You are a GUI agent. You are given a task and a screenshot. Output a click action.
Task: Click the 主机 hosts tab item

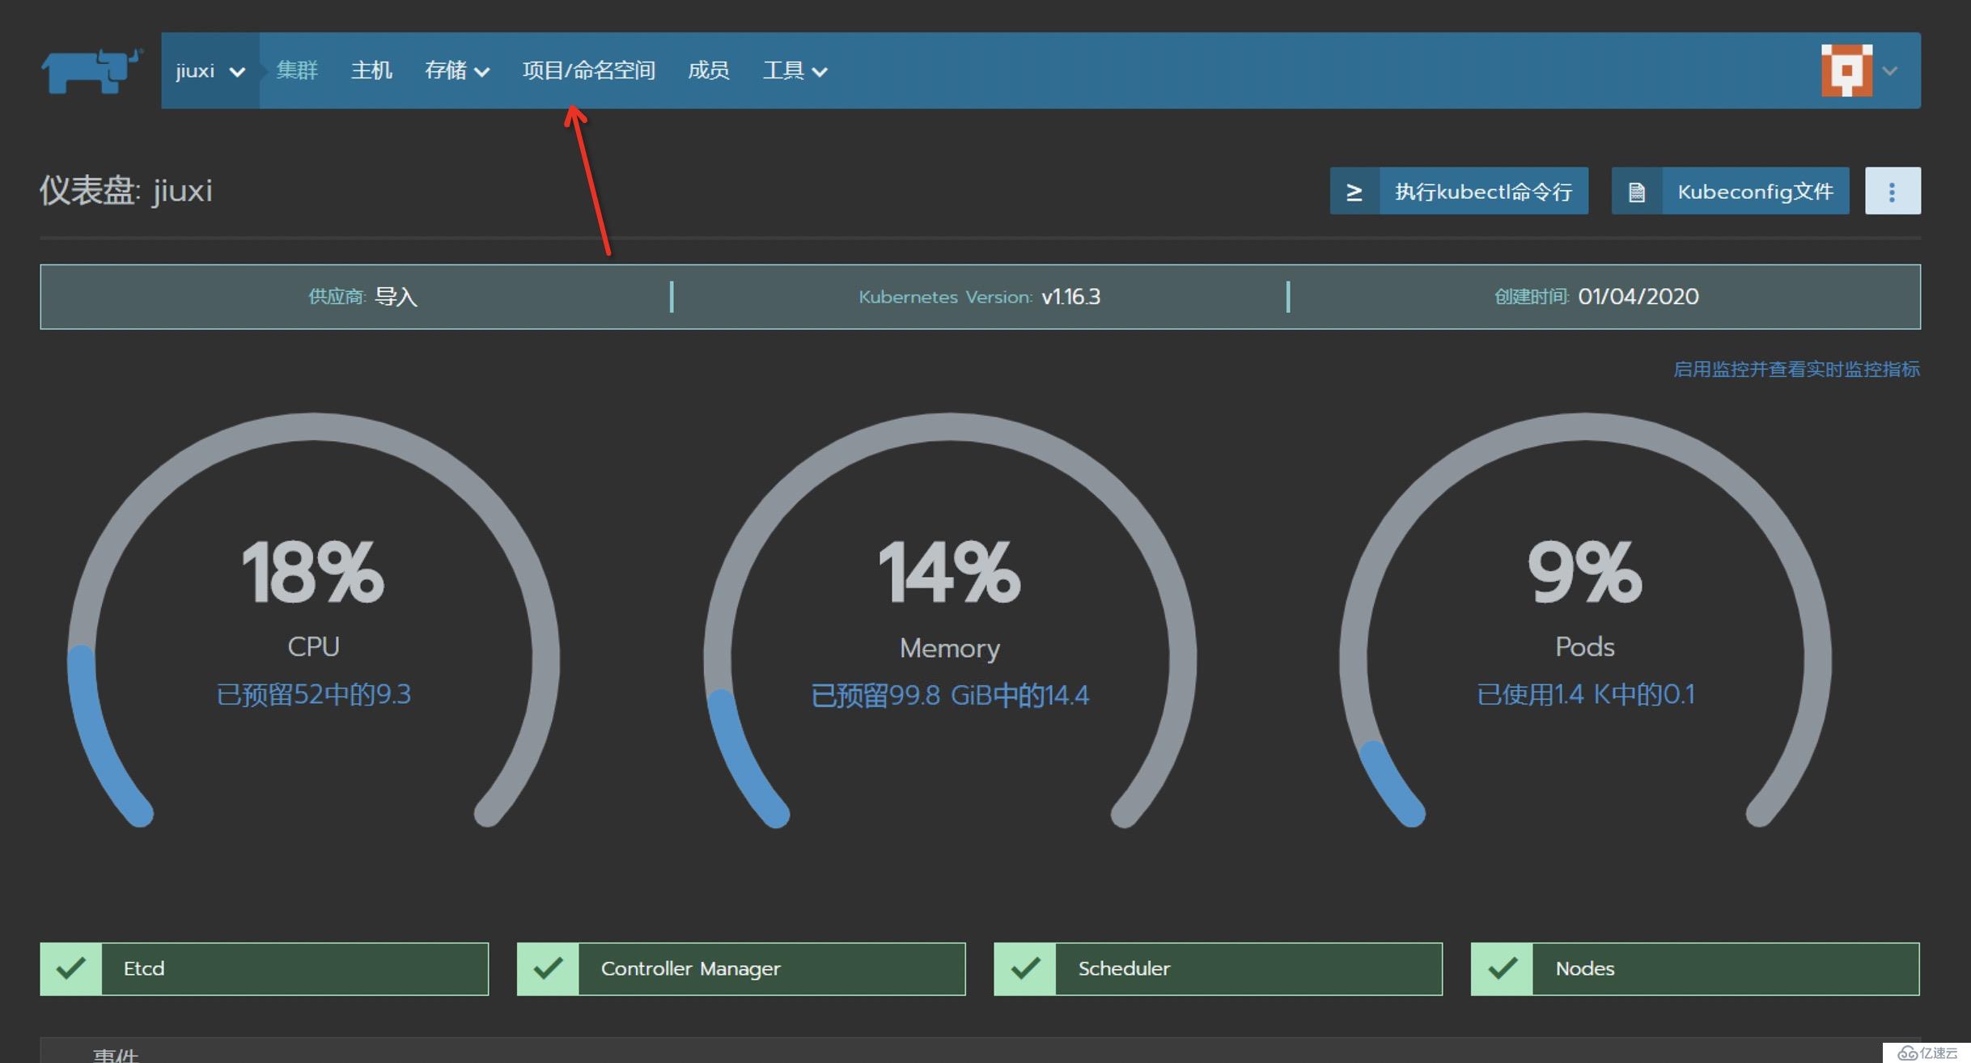pos(371,70)
